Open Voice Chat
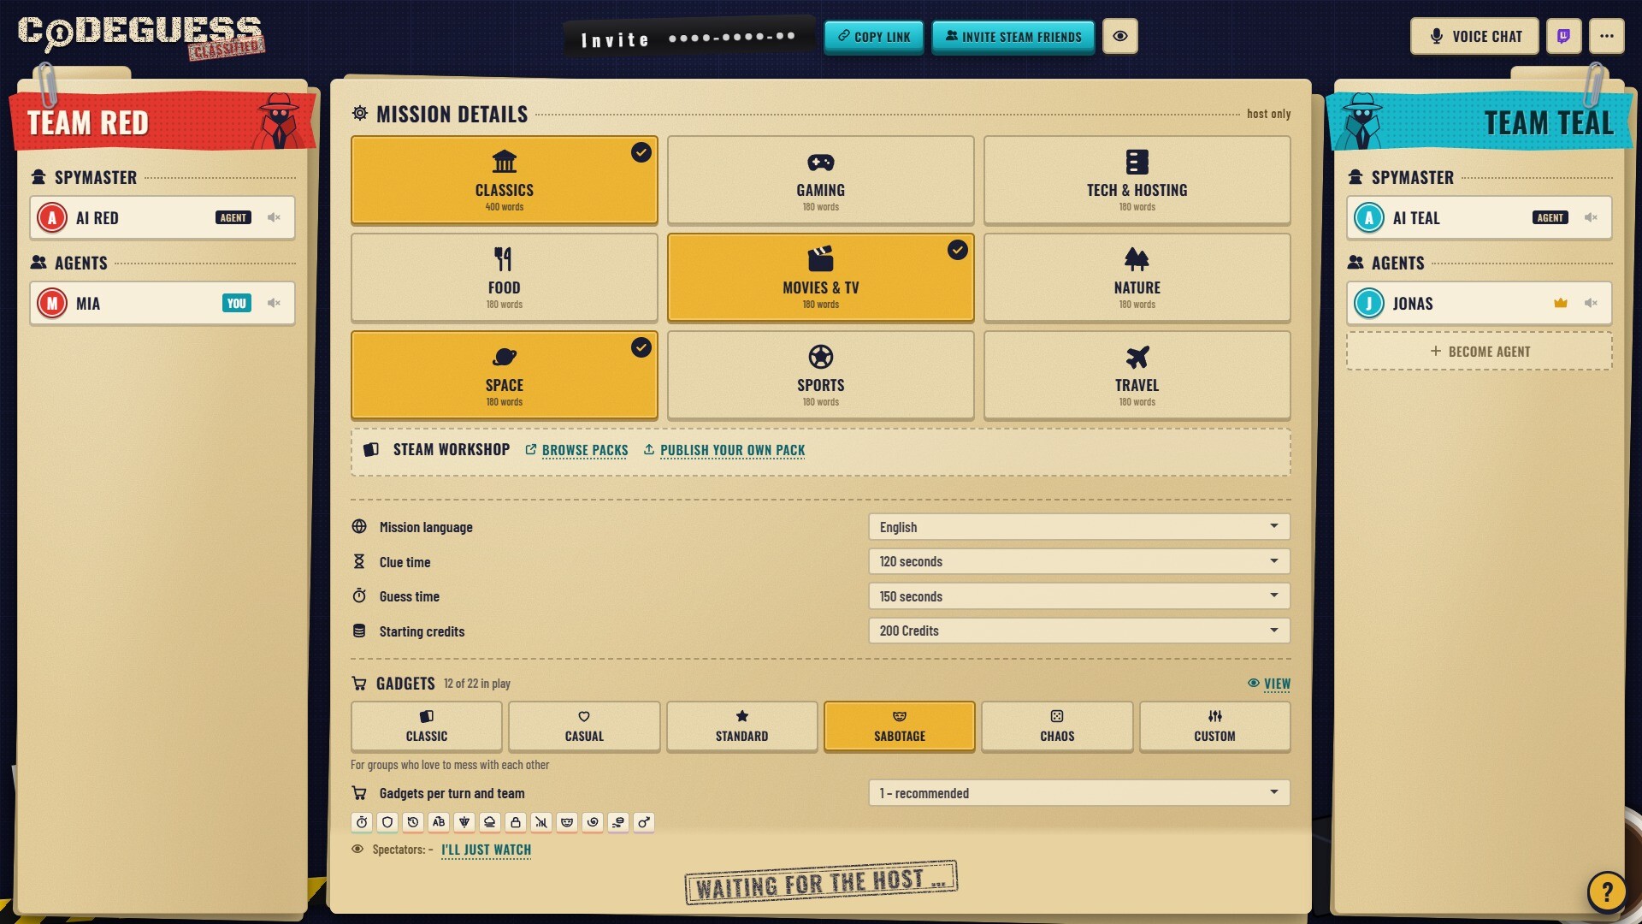1642x924 pixels. pyautogui.click(x=1474, y=36)
